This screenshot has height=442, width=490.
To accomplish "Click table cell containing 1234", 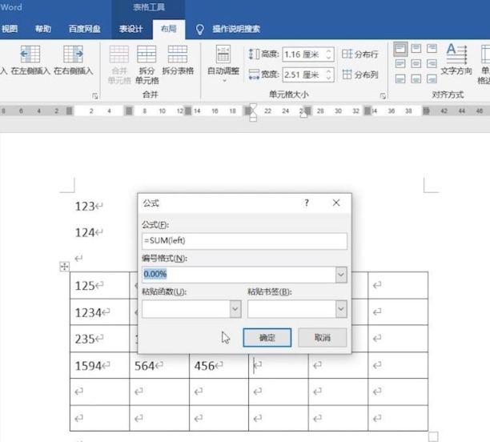I will coord(100,312).
